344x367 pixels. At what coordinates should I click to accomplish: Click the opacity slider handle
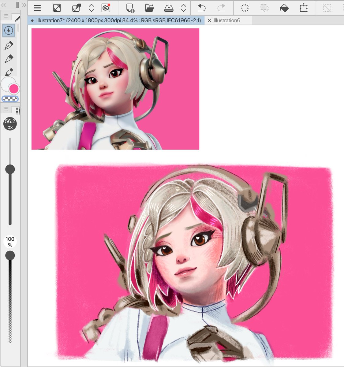pyautogui.click(x=10, y=255)
